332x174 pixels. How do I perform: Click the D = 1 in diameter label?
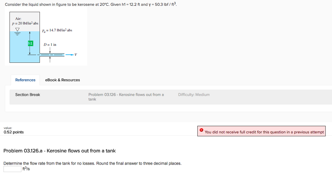(x=50, y=45)
